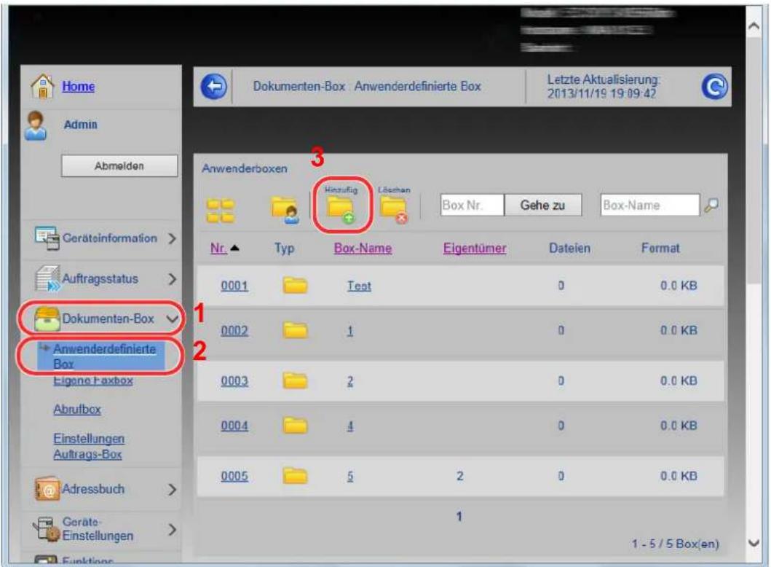
Task: Click page number 1 in pagination
Action: [x=459, y=516]
